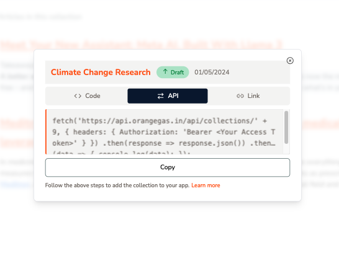Click inside the fetch code snippet box
339x253 pixels.
point(165,132)
